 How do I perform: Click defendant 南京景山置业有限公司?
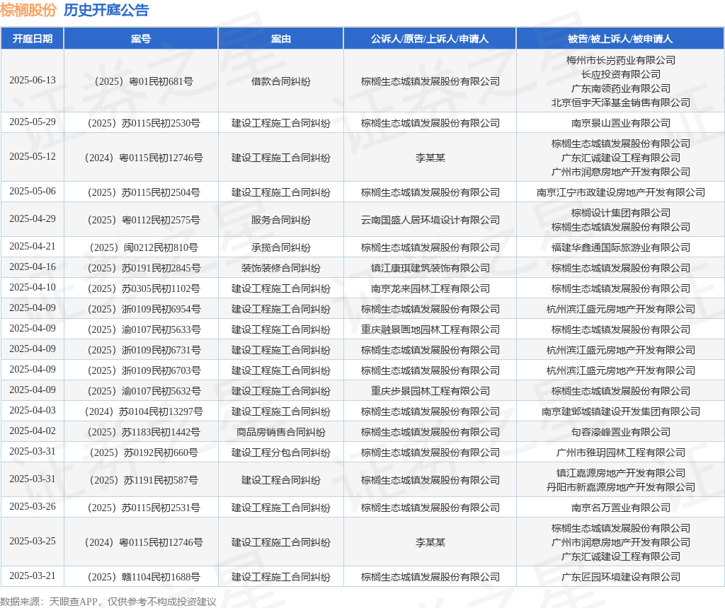(x=620, y=123)
